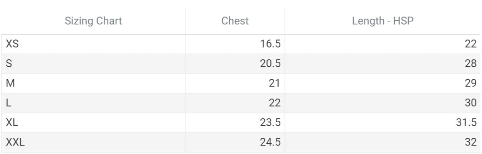Click the S length value 28
The height and width of the screenshot is (154, 482).
coord(470,64)
